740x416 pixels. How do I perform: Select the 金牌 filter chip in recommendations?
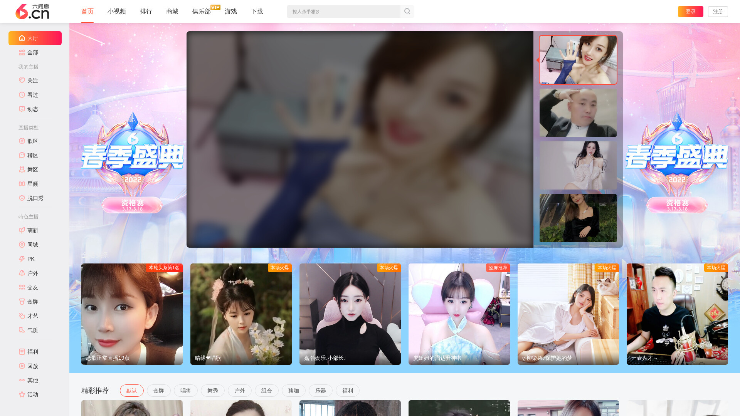click(x=159, y=391)
